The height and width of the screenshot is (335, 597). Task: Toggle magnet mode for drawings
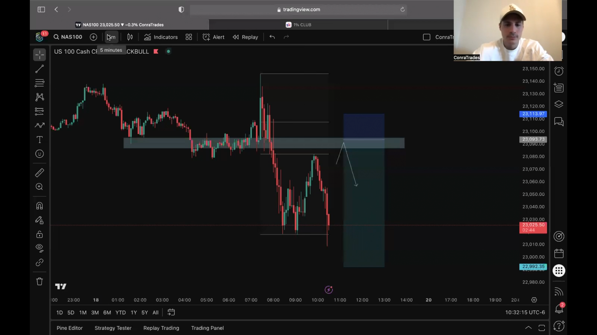click(39, 206)
